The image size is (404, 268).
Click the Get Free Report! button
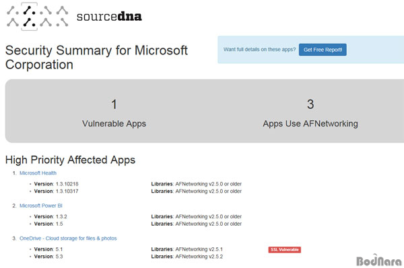[x=323, y=50]
